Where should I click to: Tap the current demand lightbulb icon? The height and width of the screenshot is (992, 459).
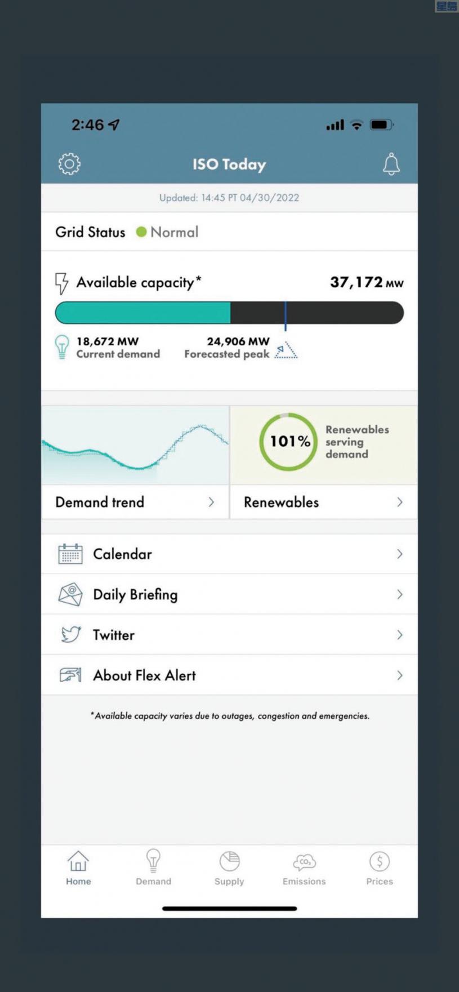pyautogui.click(x=62, y=347)
